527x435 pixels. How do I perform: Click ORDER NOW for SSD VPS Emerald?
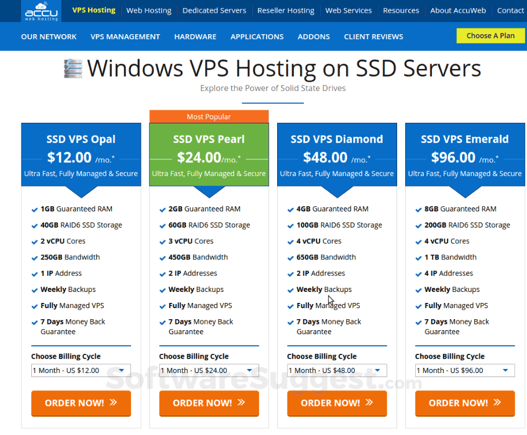(464, 404)
